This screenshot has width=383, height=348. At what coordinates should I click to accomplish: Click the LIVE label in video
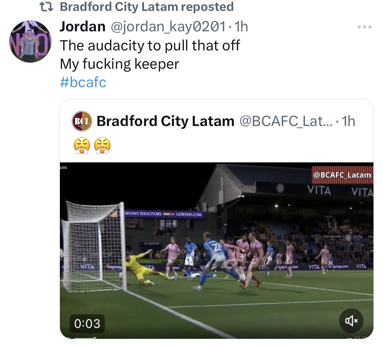click(x=64, y=168)
